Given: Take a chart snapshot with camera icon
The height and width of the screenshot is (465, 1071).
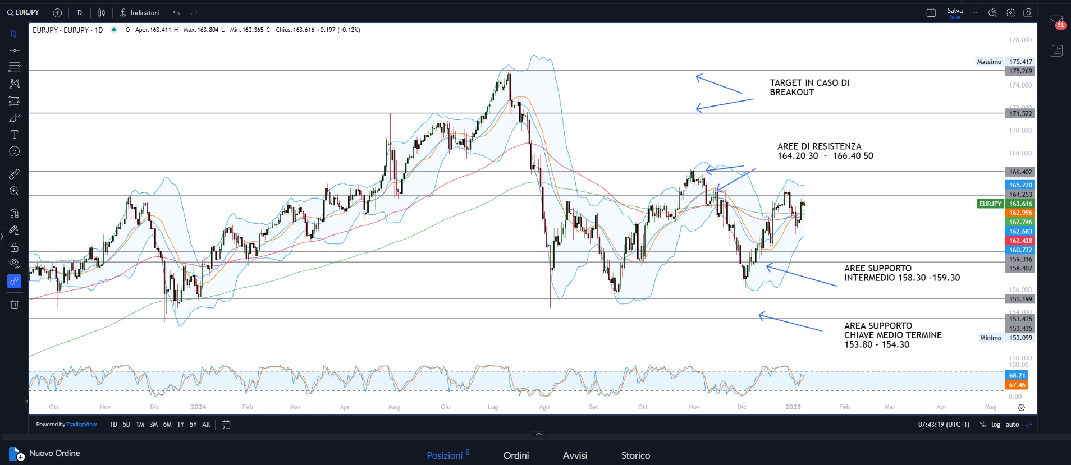Looking at the screenshot, I should tap(1028, 12).
